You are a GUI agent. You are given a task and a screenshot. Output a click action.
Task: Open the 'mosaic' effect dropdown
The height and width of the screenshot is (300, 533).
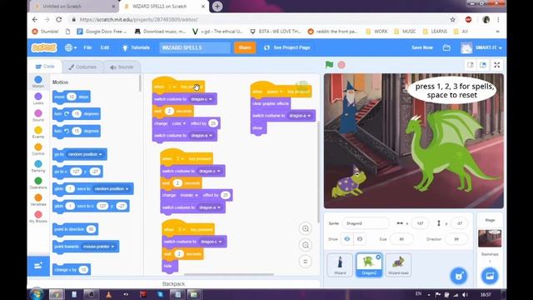189,195
